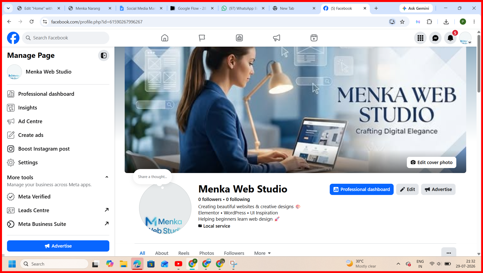This screenshot has width=483, height=273.
Task: Open Reels video icon in top nav
Action: [314, 38]
